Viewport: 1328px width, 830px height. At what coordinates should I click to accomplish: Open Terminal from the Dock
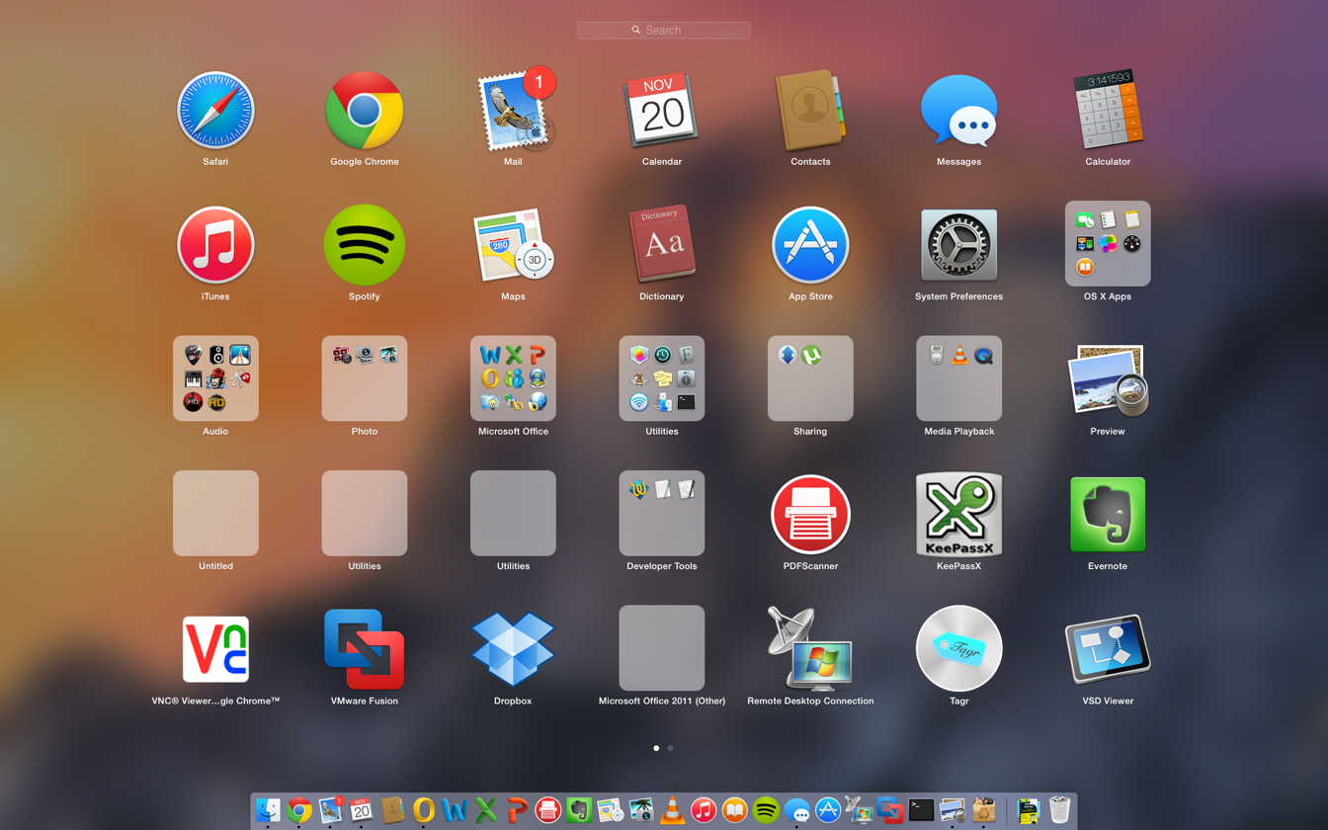click(922, 810)
